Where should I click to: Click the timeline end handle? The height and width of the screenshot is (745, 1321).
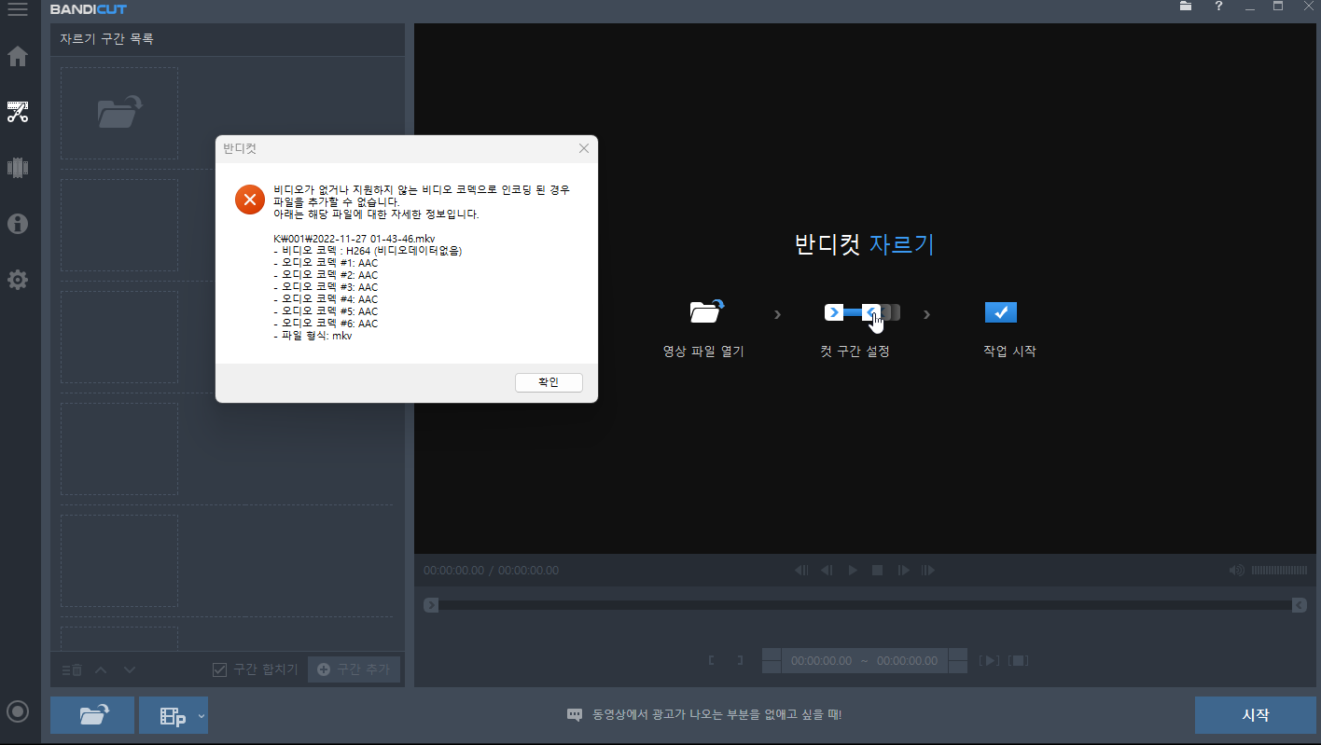[1299, 605]
